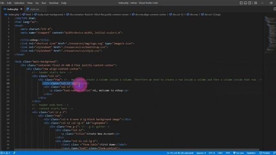
Task: Click div class="col-12 p-3" on line 27
Action: tap(50, 112)
